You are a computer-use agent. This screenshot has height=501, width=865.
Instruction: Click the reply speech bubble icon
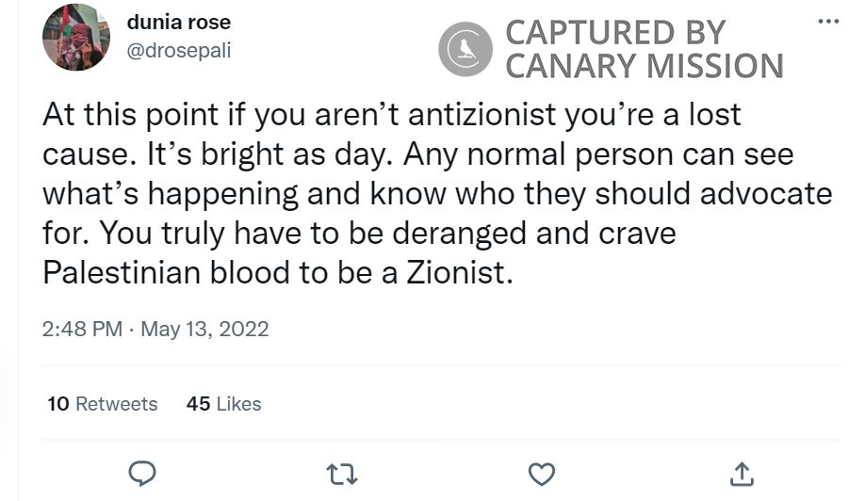click(141, 473)
